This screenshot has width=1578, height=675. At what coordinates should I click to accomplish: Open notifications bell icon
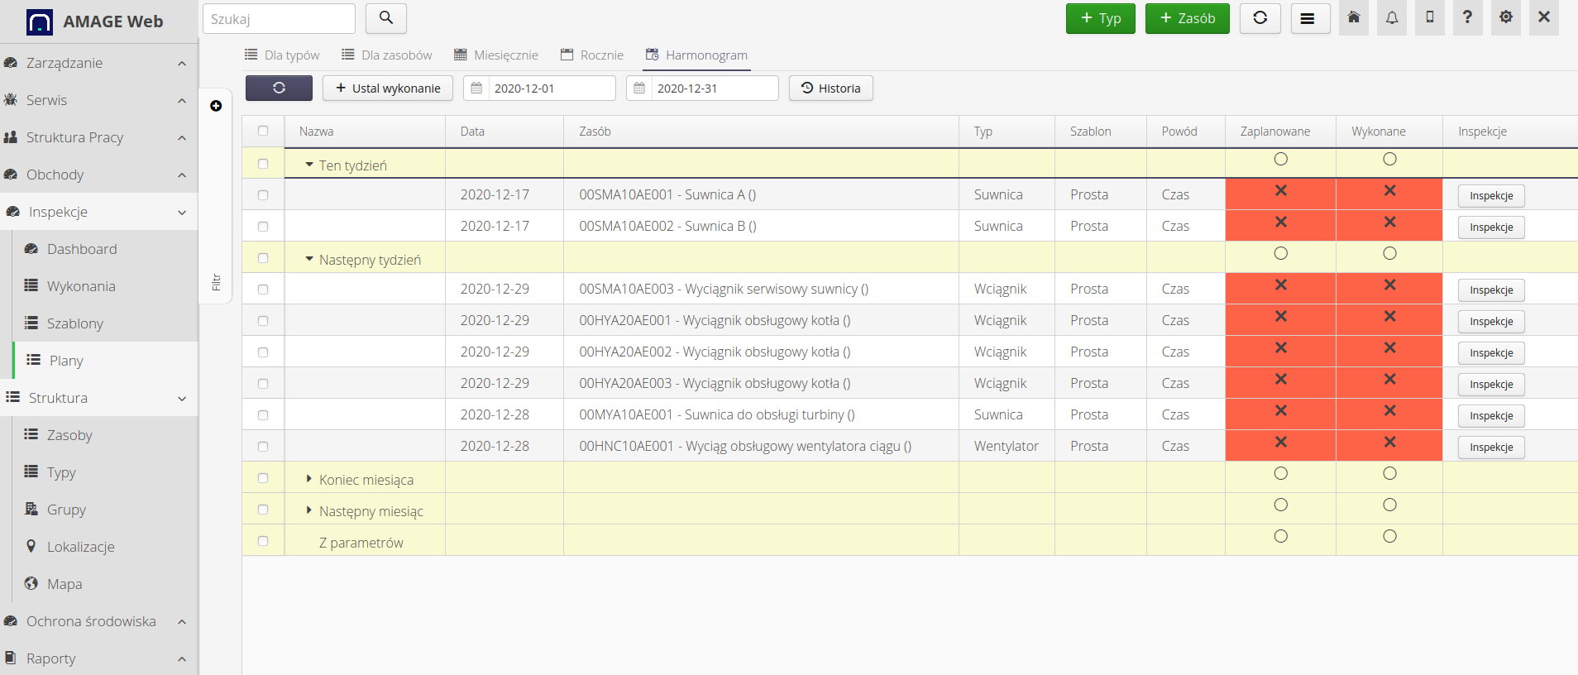(x=1392, y=18)
